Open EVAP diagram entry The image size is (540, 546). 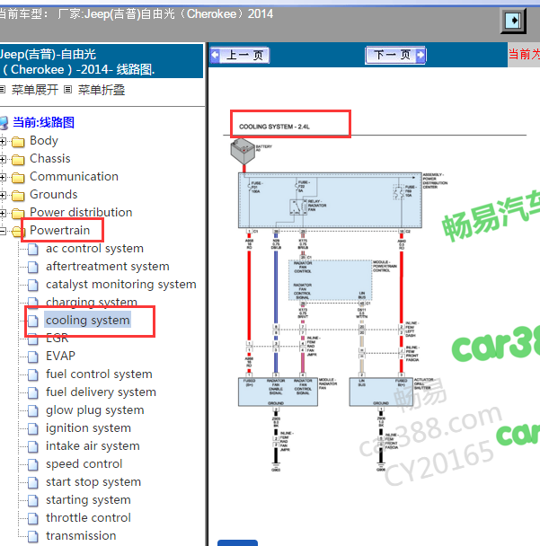click(60, 356)
